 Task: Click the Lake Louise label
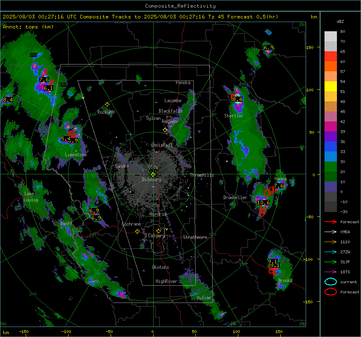pos(31,197)
